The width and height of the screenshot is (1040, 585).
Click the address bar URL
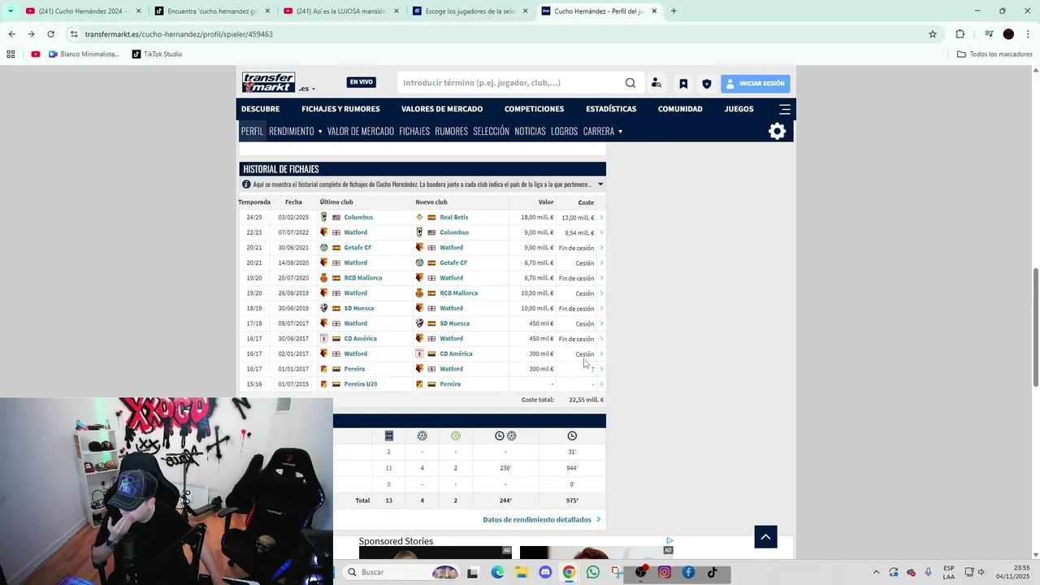click(179, 34)
